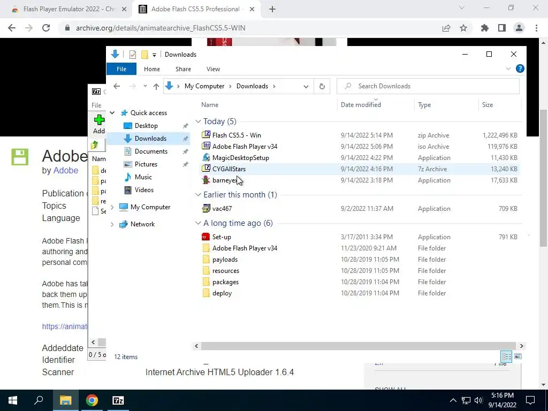This screenshot has height=411, width=548.
Task: Click the CYGAllStars 7z archive icon
Action: tap(206, 169)
